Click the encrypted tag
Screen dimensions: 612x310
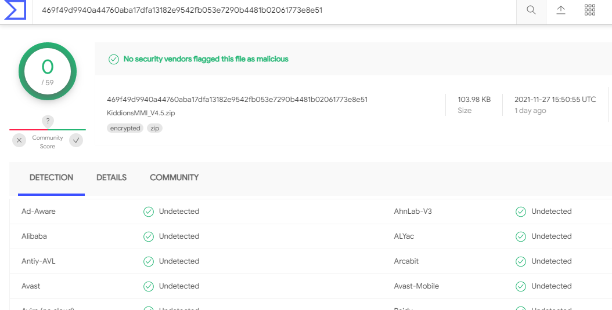coord(125,128)
